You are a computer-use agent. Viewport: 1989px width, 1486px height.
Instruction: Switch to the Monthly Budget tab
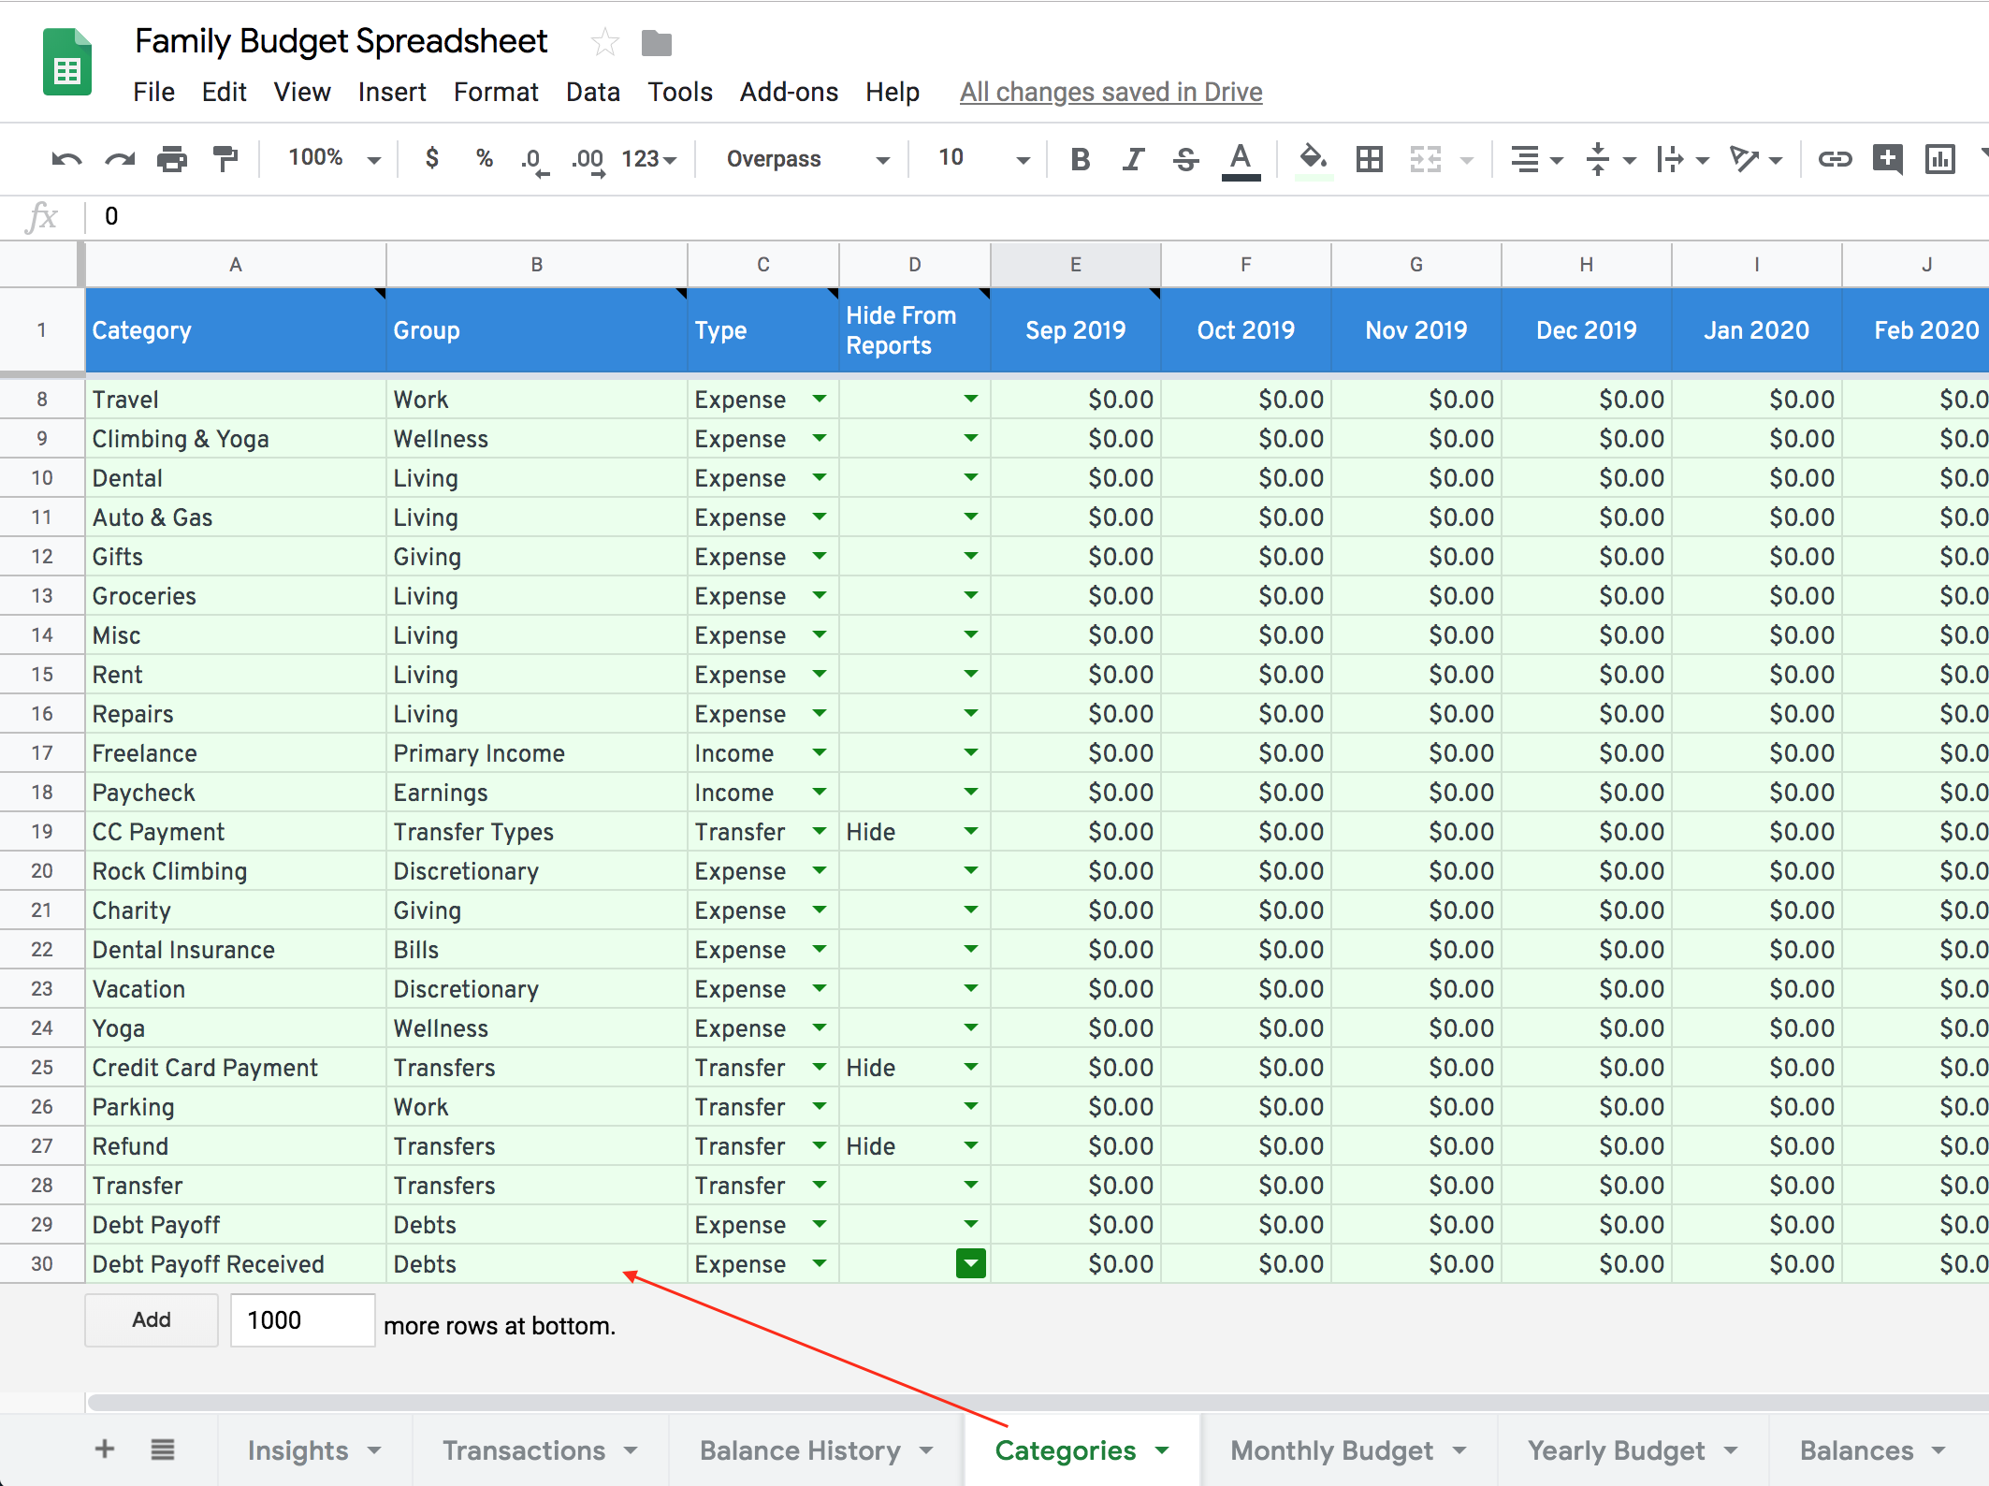click(1331, 1450)
